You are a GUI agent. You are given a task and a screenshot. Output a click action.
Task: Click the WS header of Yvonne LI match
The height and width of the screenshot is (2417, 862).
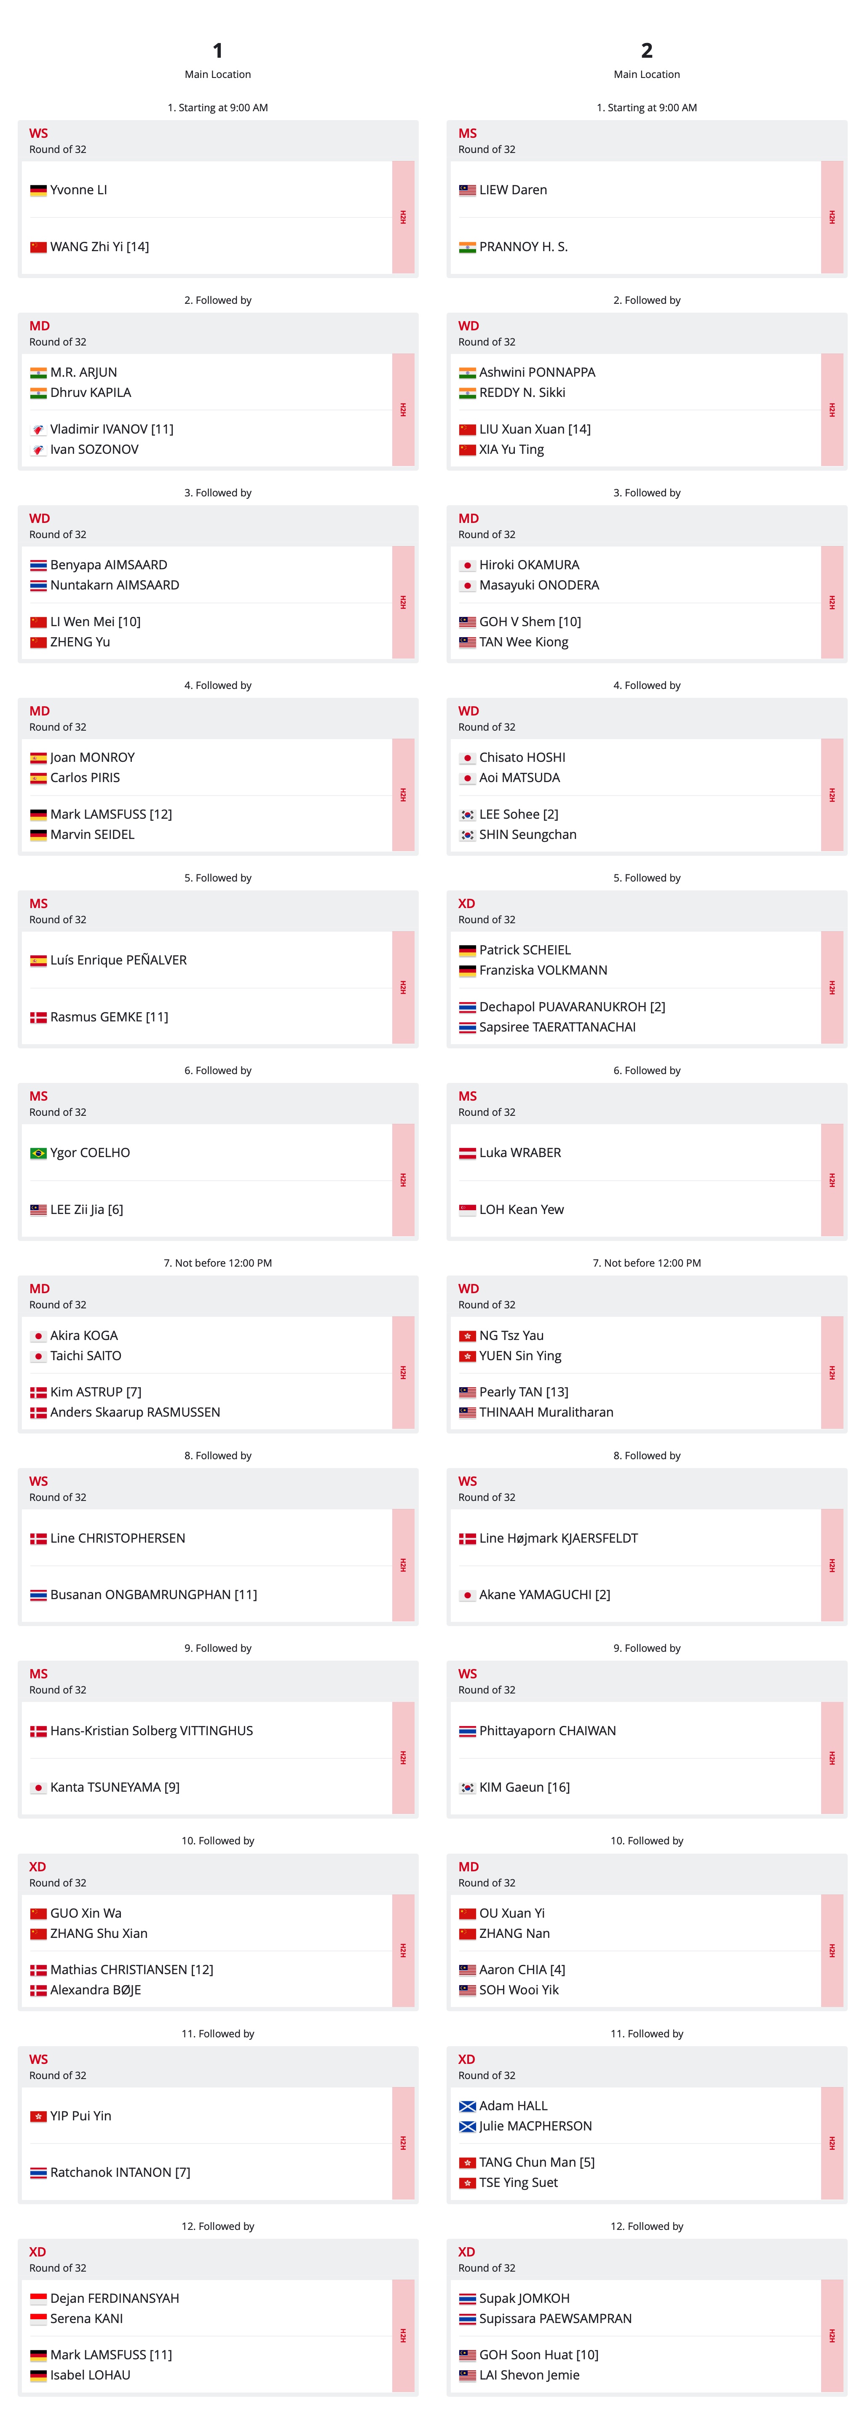(38, 133)
